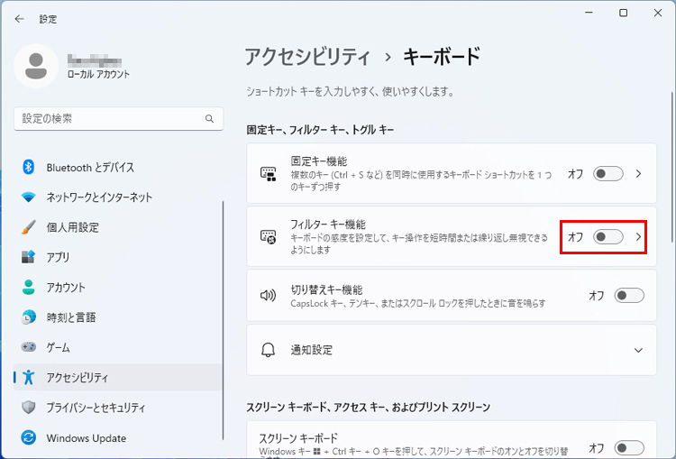Click the Bluetooth とデバイス icon
Image resolution: width=676 pixels, height=459 pixels.
28,167
